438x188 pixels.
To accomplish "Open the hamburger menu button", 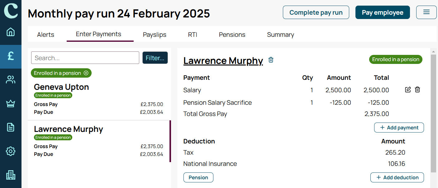I will tap(426, 12).
